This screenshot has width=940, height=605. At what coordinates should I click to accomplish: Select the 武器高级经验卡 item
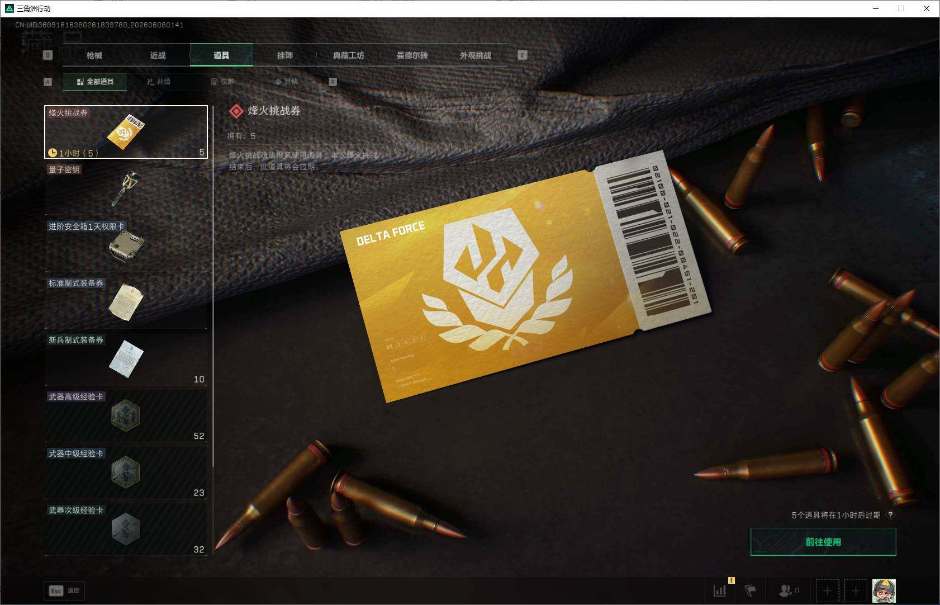(126, 416)
